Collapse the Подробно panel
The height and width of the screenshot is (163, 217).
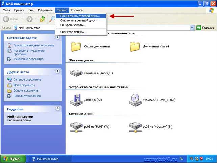[57, 108]
